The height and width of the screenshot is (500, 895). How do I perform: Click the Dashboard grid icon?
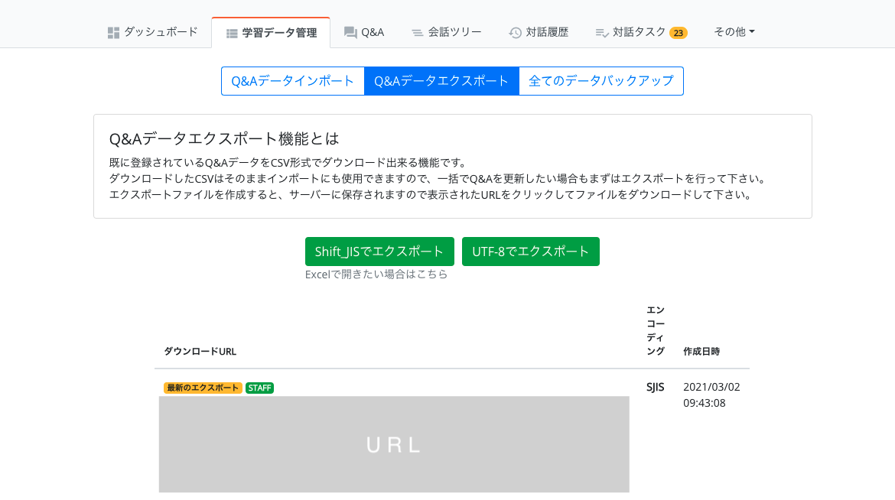tap(113, 32)
